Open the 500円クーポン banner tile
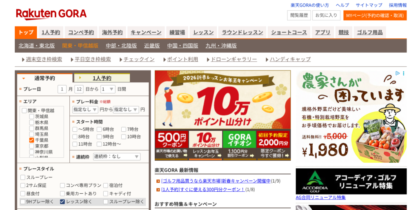This screenshot has width=418, height=210. [171, 145]
